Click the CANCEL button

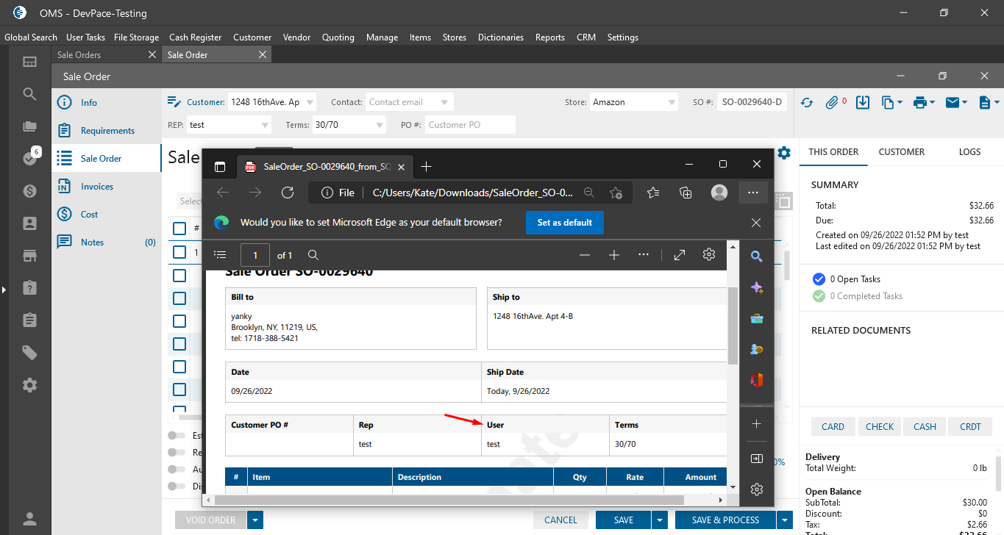point(560,520)
